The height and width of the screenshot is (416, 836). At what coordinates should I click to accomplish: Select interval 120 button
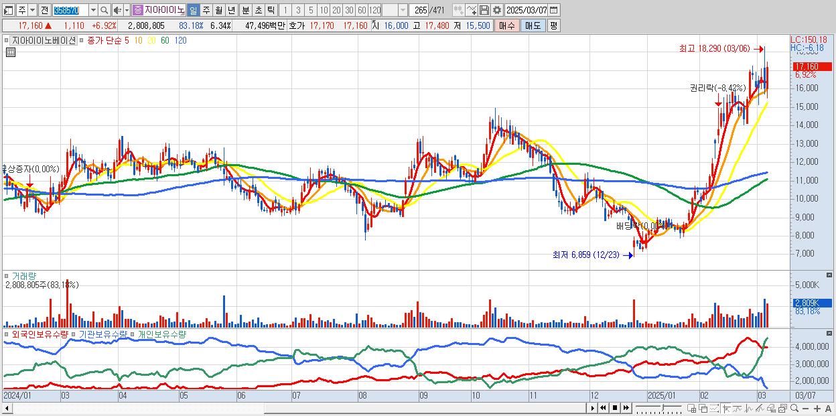coord(375,10)
